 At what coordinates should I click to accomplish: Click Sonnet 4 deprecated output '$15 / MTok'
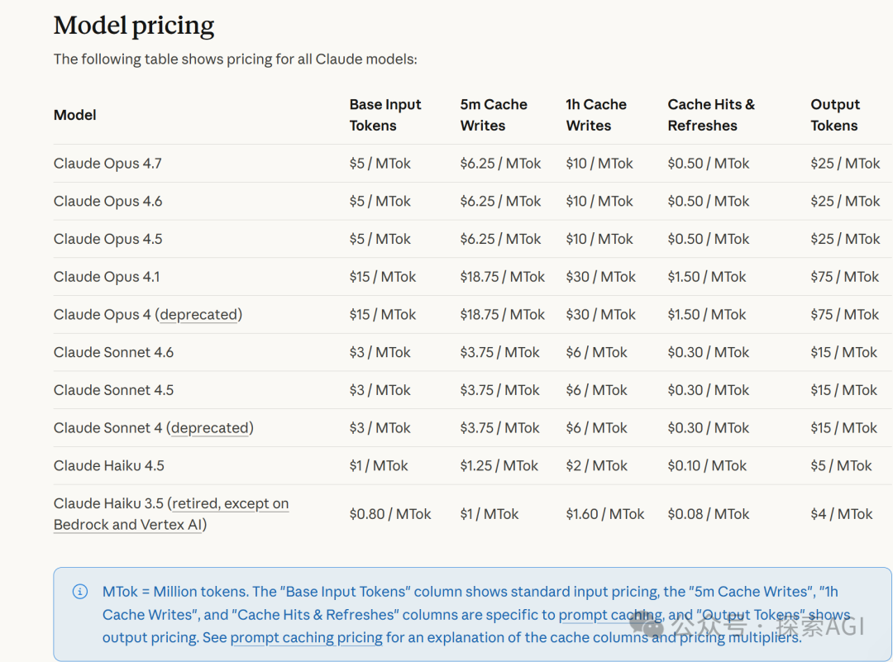pyautogui.click(x=844, y=428)
